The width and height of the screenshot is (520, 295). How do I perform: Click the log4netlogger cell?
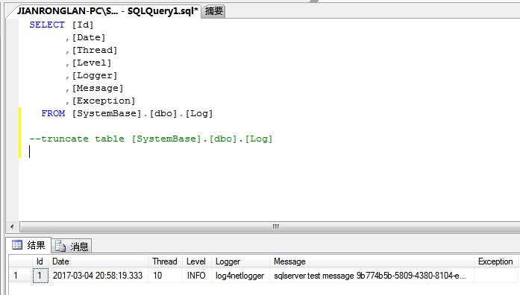tap(241, 276)
